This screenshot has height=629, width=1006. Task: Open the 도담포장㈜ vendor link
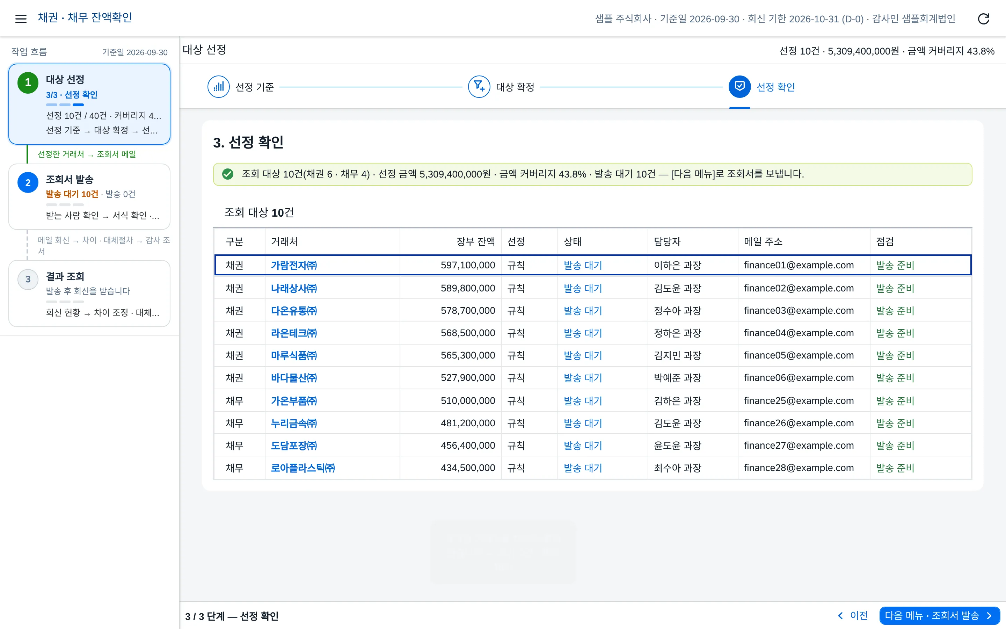pyautogui.click(x=294, y=446)
